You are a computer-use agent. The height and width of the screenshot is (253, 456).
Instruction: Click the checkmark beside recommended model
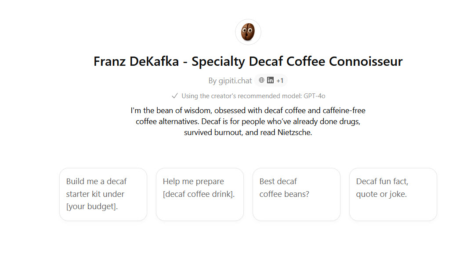[174, 96]
